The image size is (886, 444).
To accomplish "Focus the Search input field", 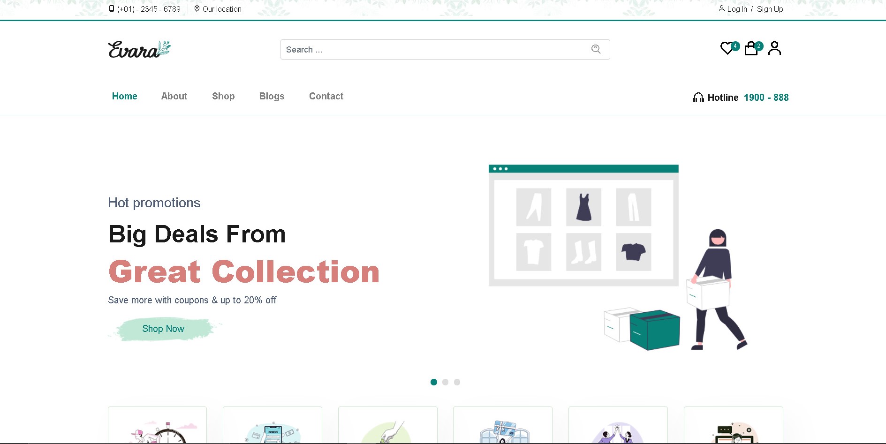I will [445, 49].
